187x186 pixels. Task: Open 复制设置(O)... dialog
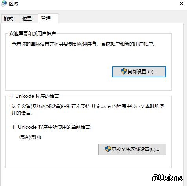[139, 72]
